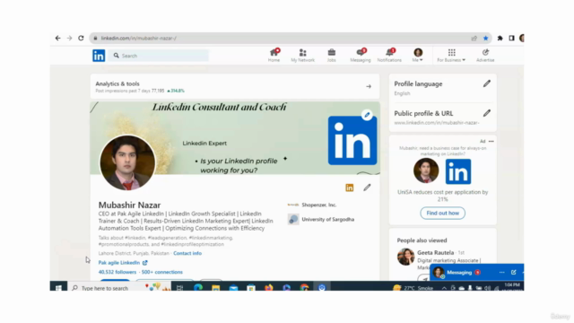Click the Windows Start button
The image size is (574, 323).
58,288
